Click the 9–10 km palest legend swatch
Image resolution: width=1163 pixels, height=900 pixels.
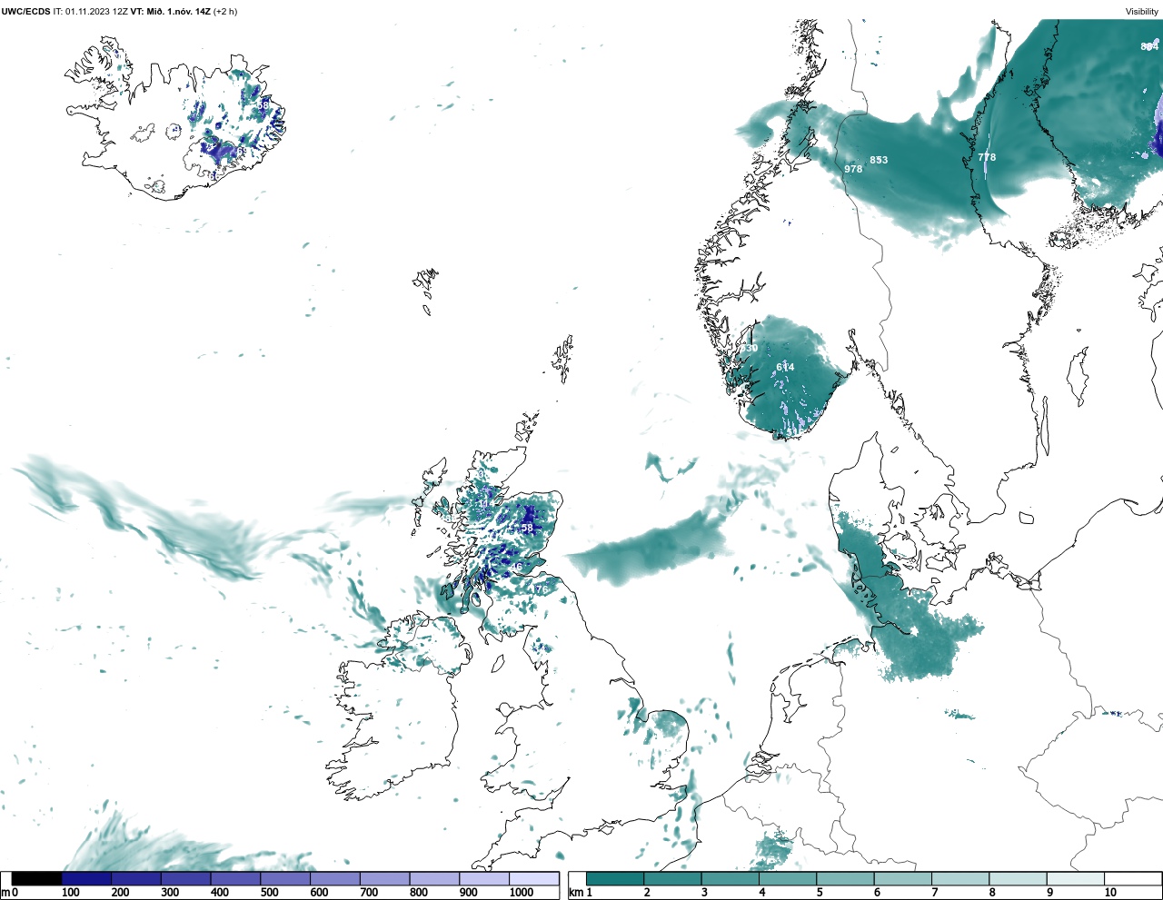[1076, 878]
